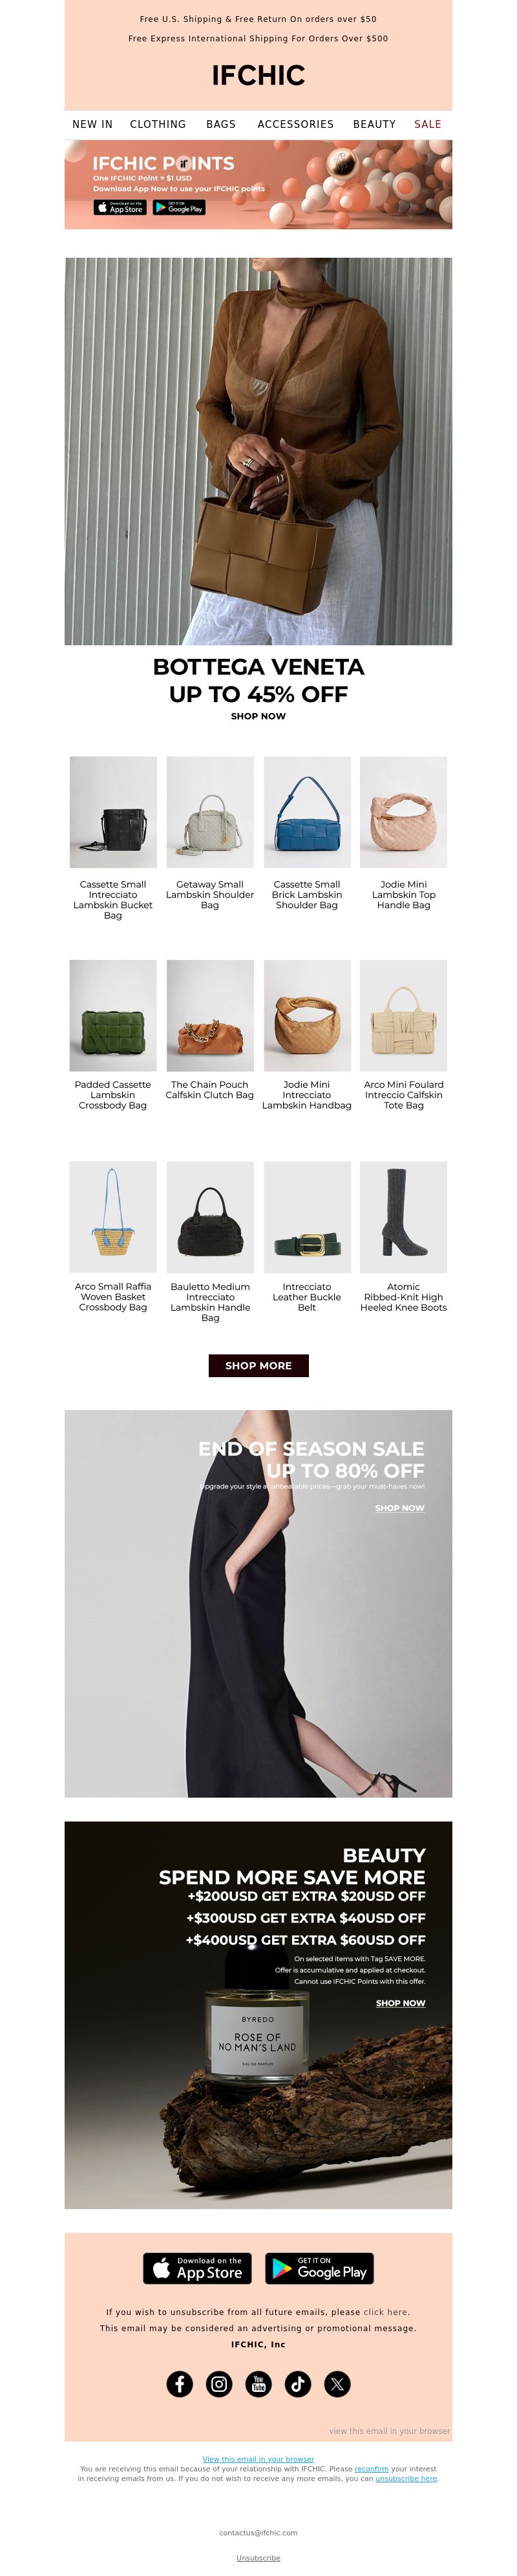Image resolution: width=517 pixels, height=2576 pixels.
Task: Select the Atomic Ribbed-Knit Knee Boots thumbnail
Action: tap(403, 1216)
